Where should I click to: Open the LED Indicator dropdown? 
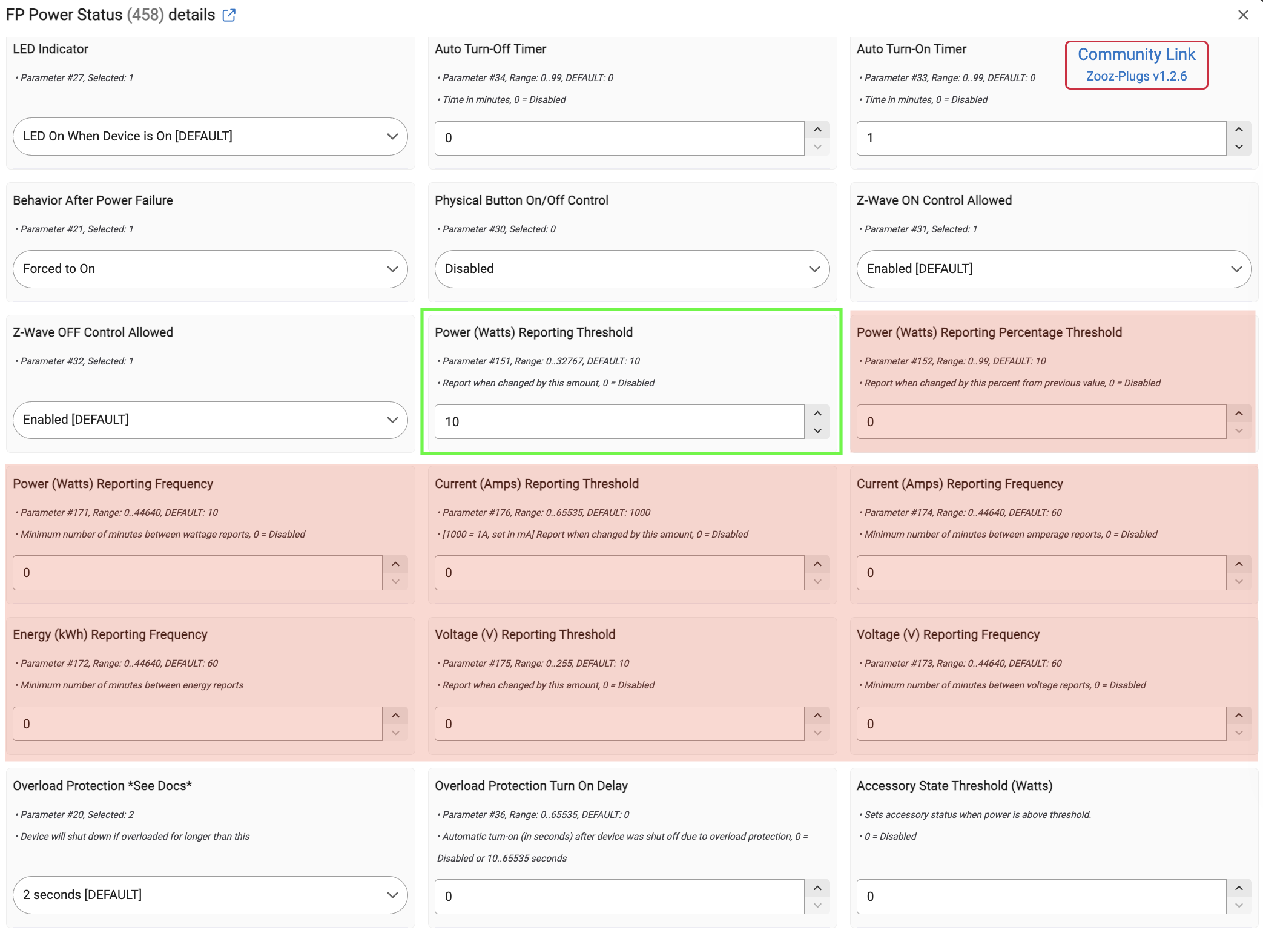210,136
